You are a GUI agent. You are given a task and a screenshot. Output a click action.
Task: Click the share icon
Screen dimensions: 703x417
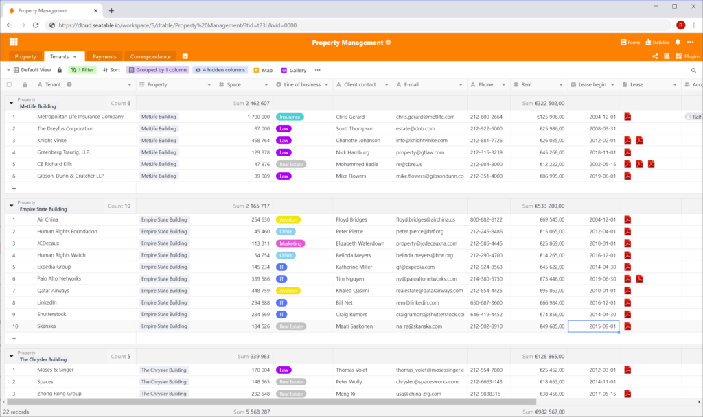pyautogui.click(x=655, y=56)
